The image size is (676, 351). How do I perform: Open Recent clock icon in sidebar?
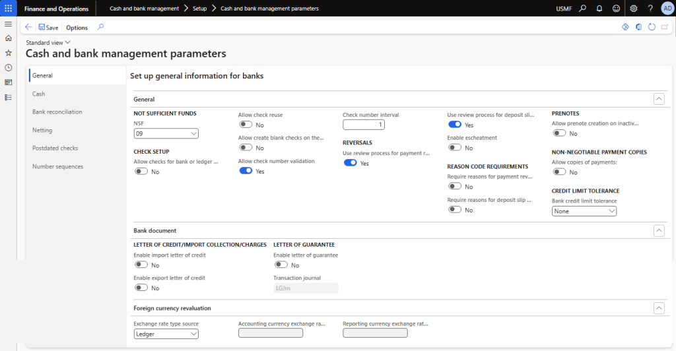coord(8,67)
